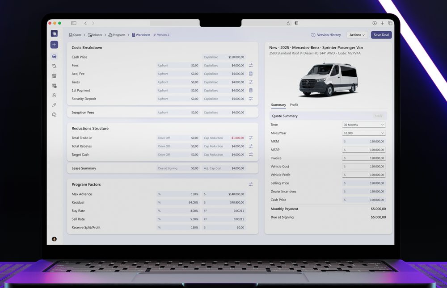Image resolution: width=447 pixels, height=288 pixels.
Task: Open the chat search icon in sidebar
Action: tap(54, 114)
